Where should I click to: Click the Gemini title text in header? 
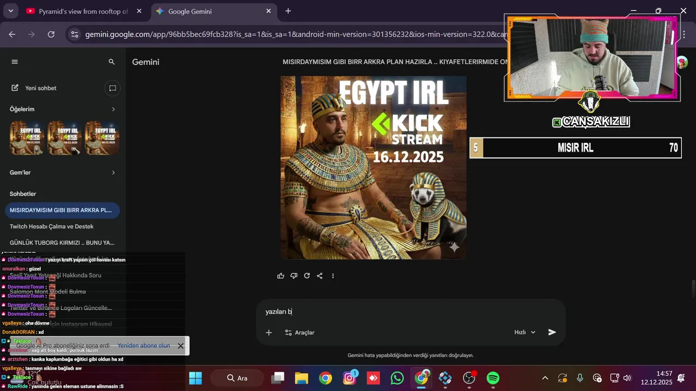(146, 62)
